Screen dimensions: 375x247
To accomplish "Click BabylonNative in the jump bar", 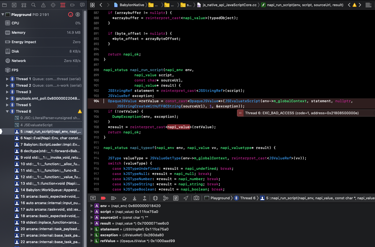I will coord(132,5).
